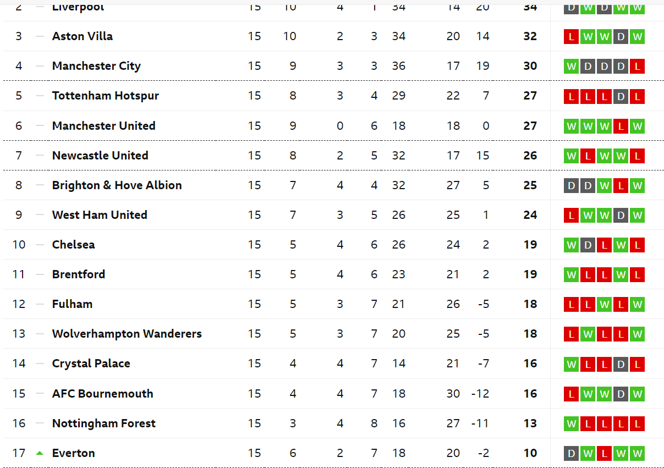Click the Wolverhampton Wanderers team name
The image size is (664, 468).
coord(127,334)
